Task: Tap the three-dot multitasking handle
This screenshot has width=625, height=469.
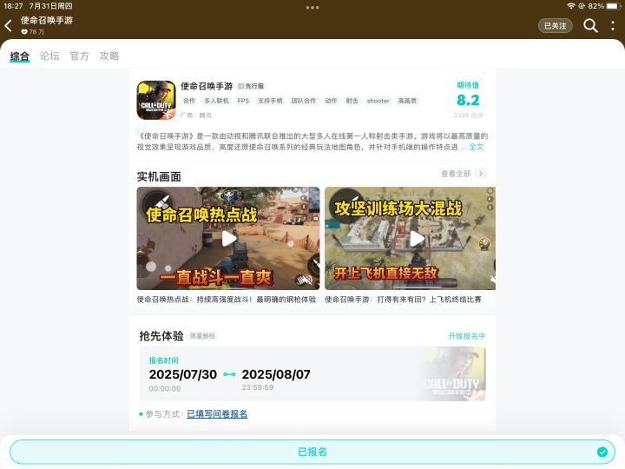Action: click(x=312, y=8)
